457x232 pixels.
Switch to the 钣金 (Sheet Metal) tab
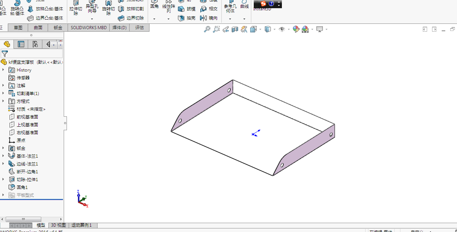58,28
